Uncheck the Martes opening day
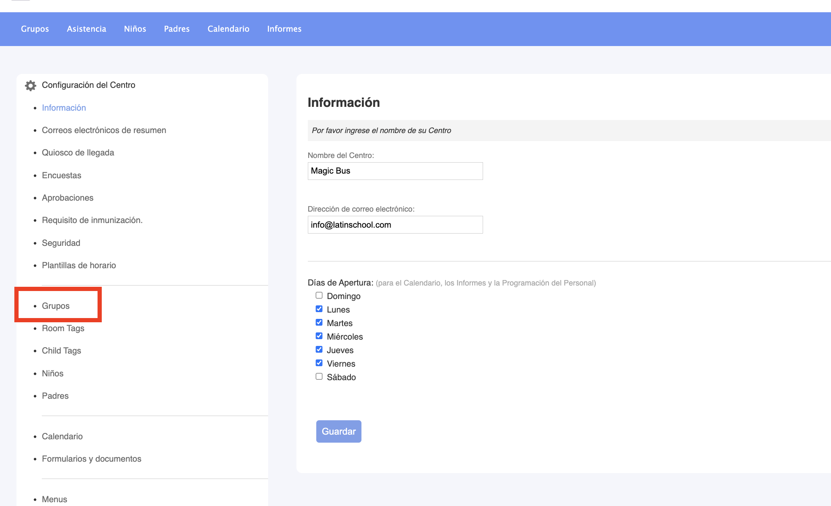Screen dimensions: 831x506 319,322
